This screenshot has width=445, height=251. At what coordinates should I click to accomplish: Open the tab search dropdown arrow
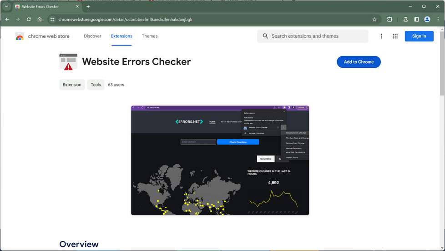pos(6,6)
